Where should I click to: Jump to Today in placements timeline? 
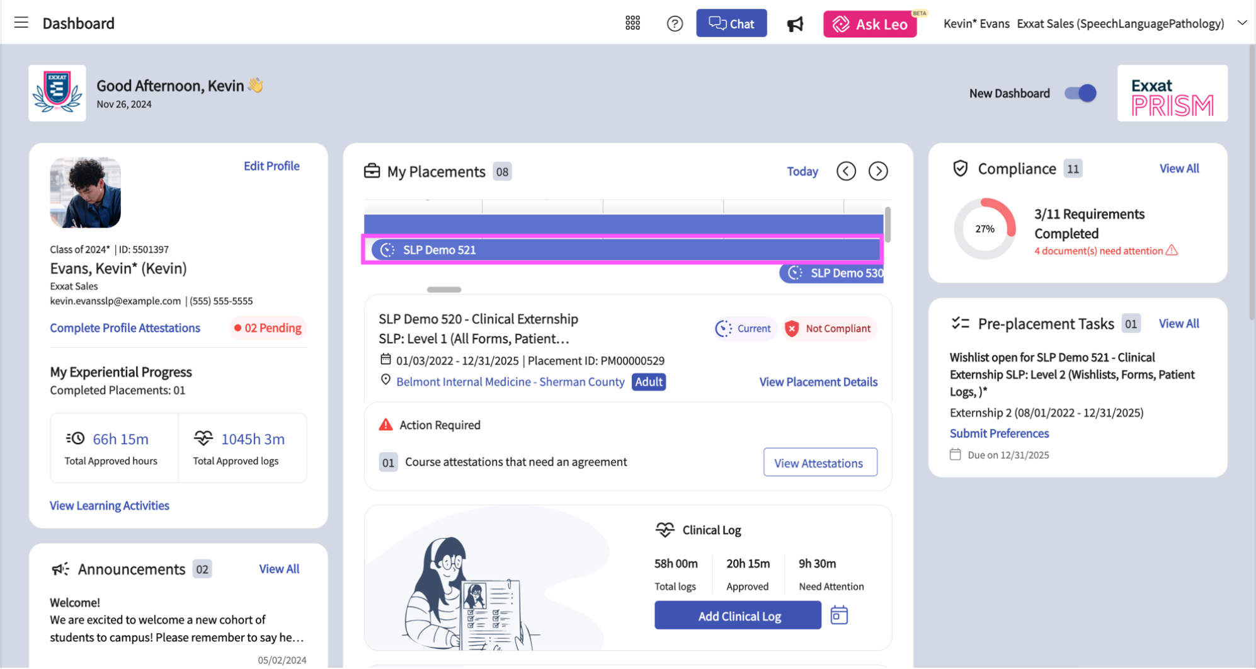click(802, 171)
